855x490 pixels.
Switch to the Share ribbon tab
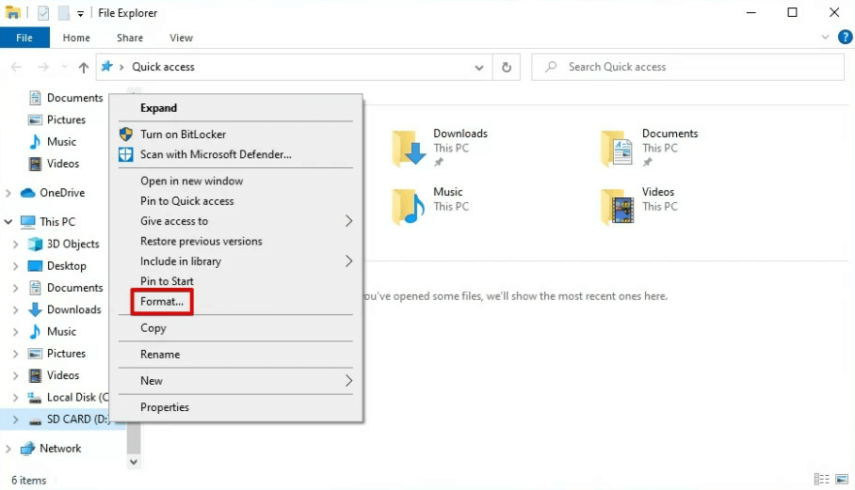pos(130,38)
